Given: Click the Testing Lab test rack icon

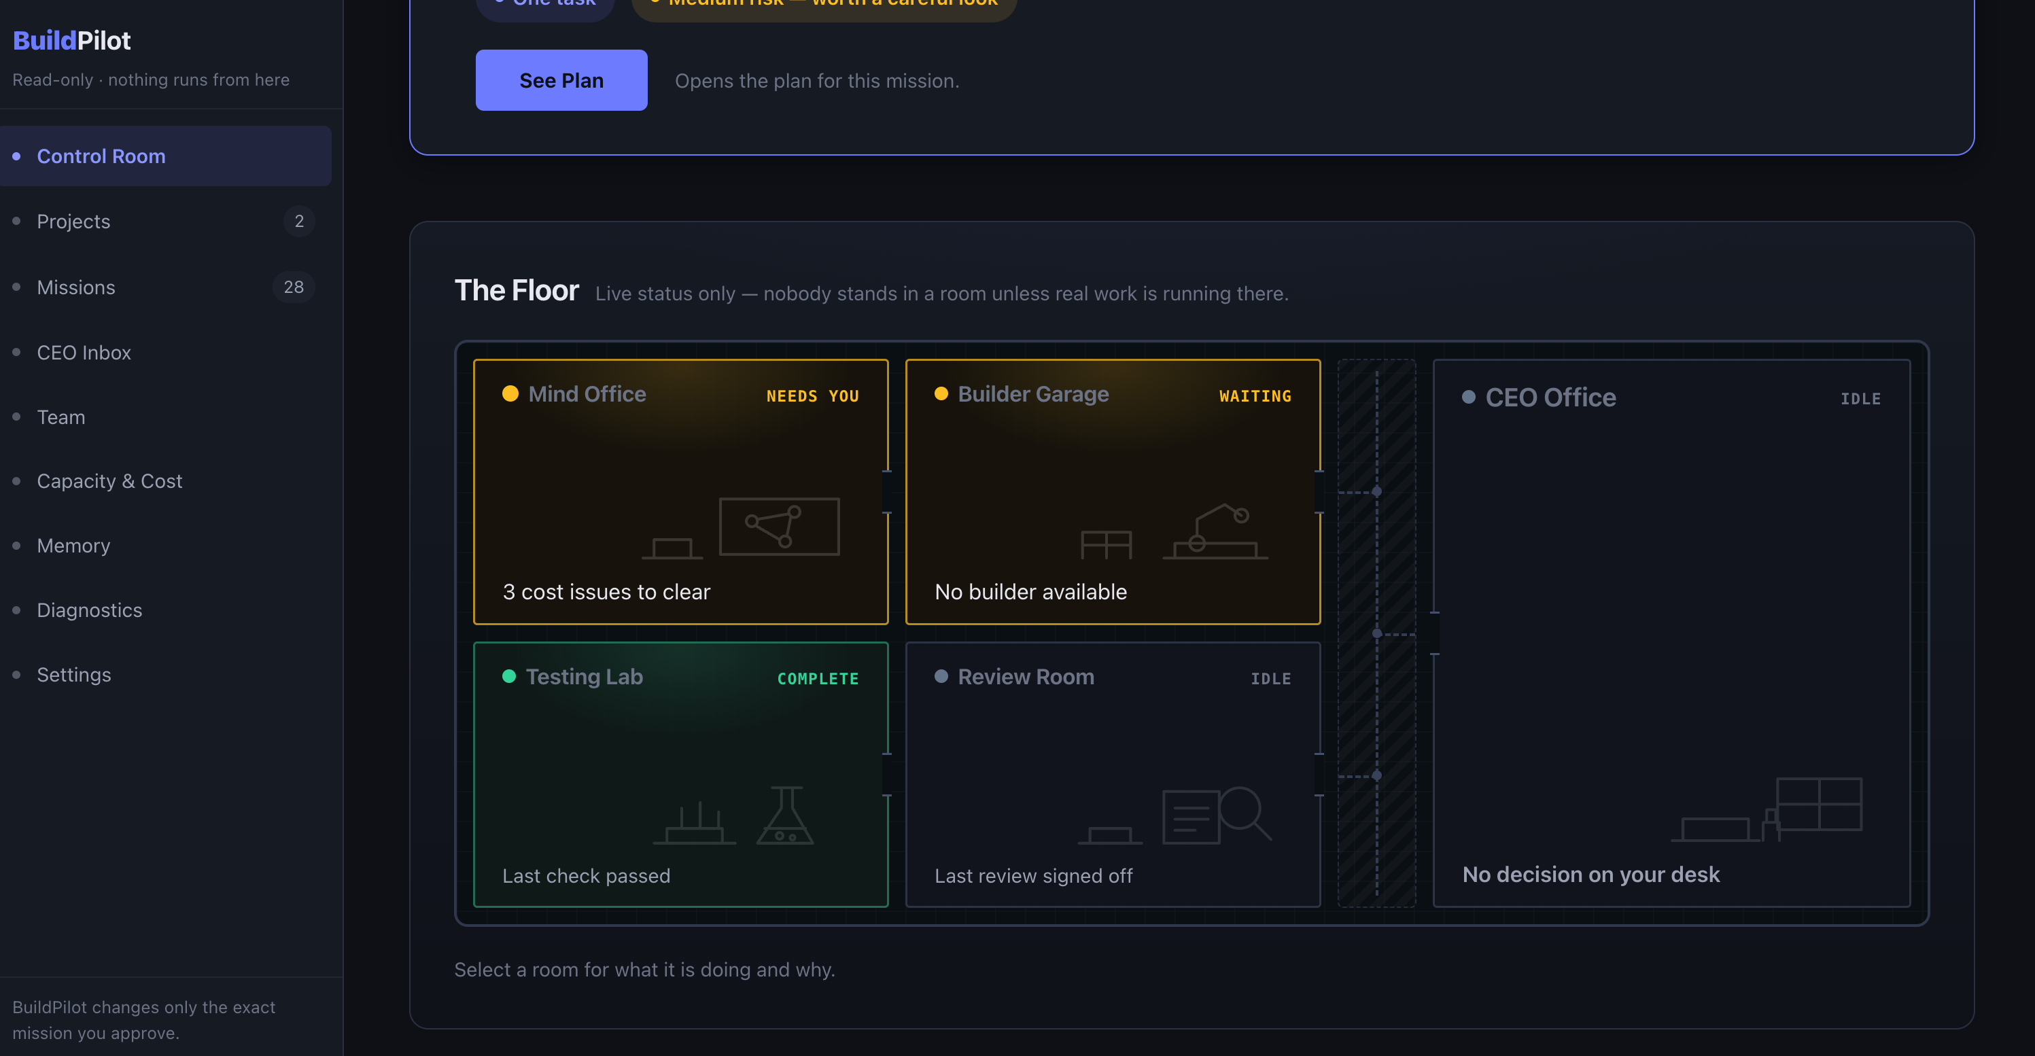Looking at the screenshot, I should click(x=695, y=823).
